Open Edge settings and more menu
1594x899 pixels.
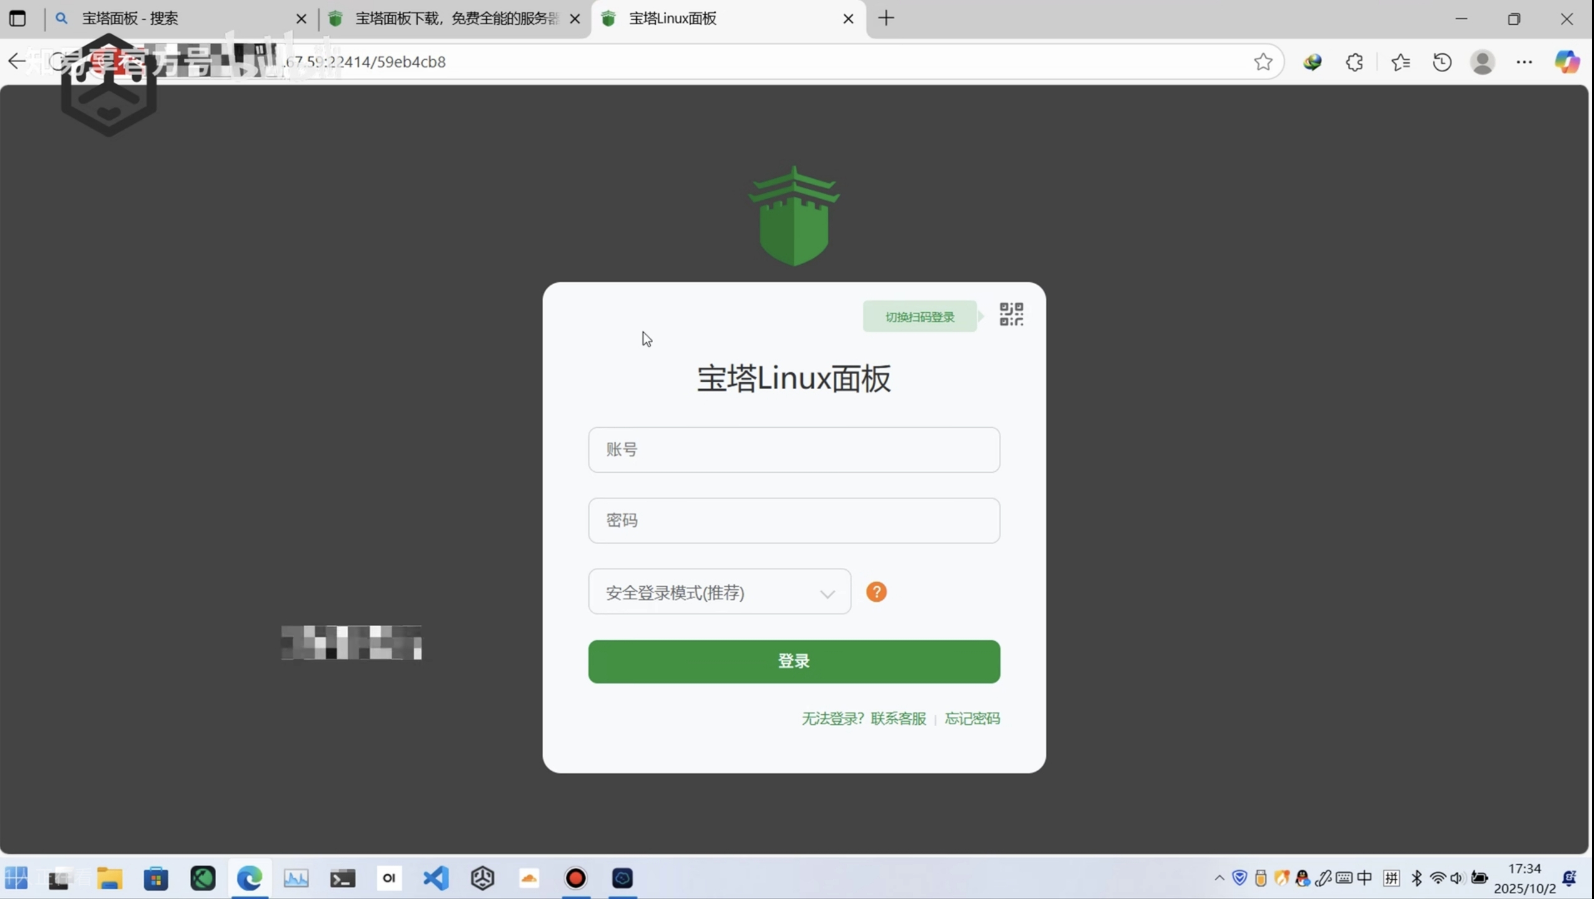(x=1524, y=62)
